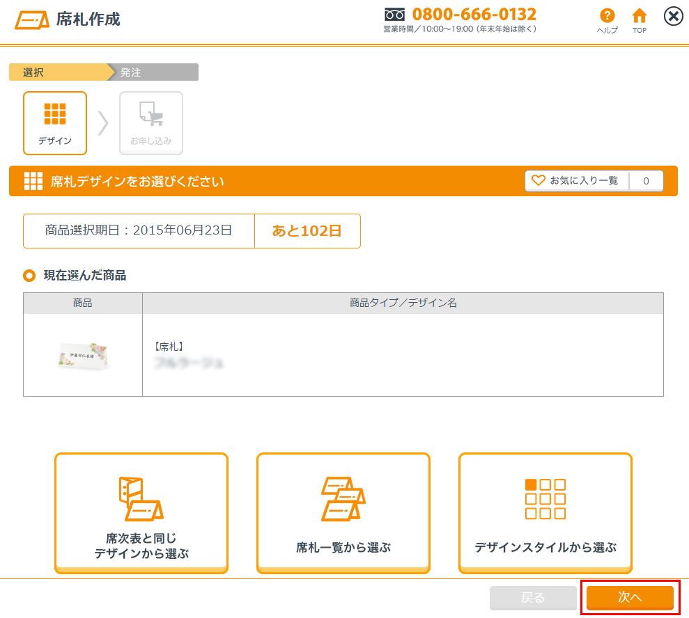689x618 pixels.
Task: Open the Help page via question mark icon
Action: pos(607,17)
